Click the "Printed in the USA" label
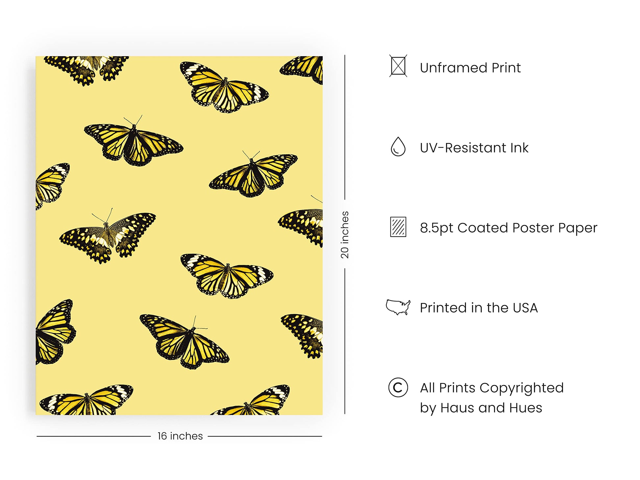Screen dimensions: 640x480 point(479,308)
